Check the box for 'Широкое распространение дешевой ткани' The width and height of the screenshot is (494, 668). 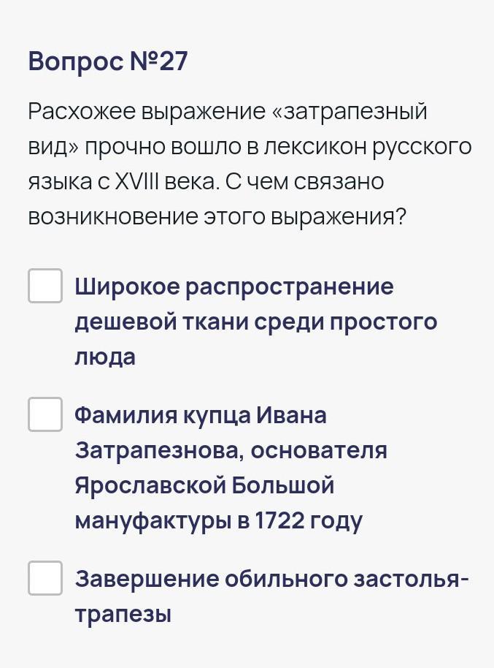tap(45, 285)
